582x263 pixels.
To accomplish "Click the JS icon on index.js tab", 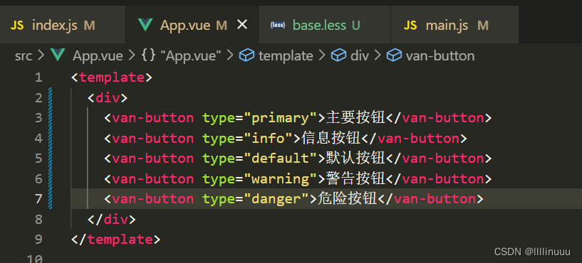I will coord(17,26).
